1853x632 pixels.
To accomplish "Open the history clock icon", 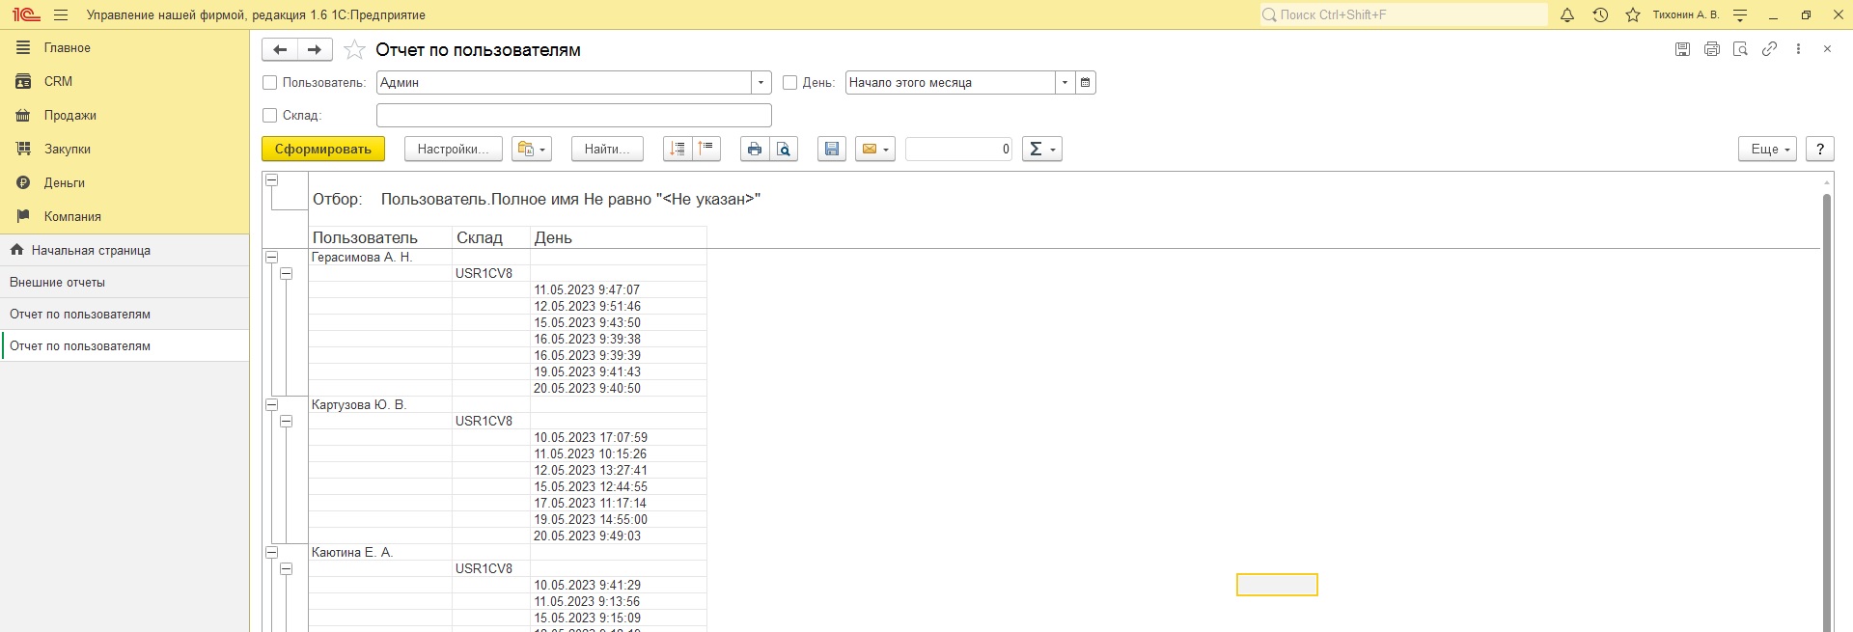I will coord(1600,15).
